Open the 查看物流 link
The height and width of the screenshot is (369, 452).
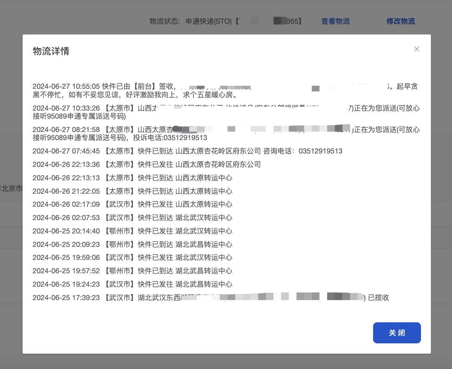(x=335, y=21)
